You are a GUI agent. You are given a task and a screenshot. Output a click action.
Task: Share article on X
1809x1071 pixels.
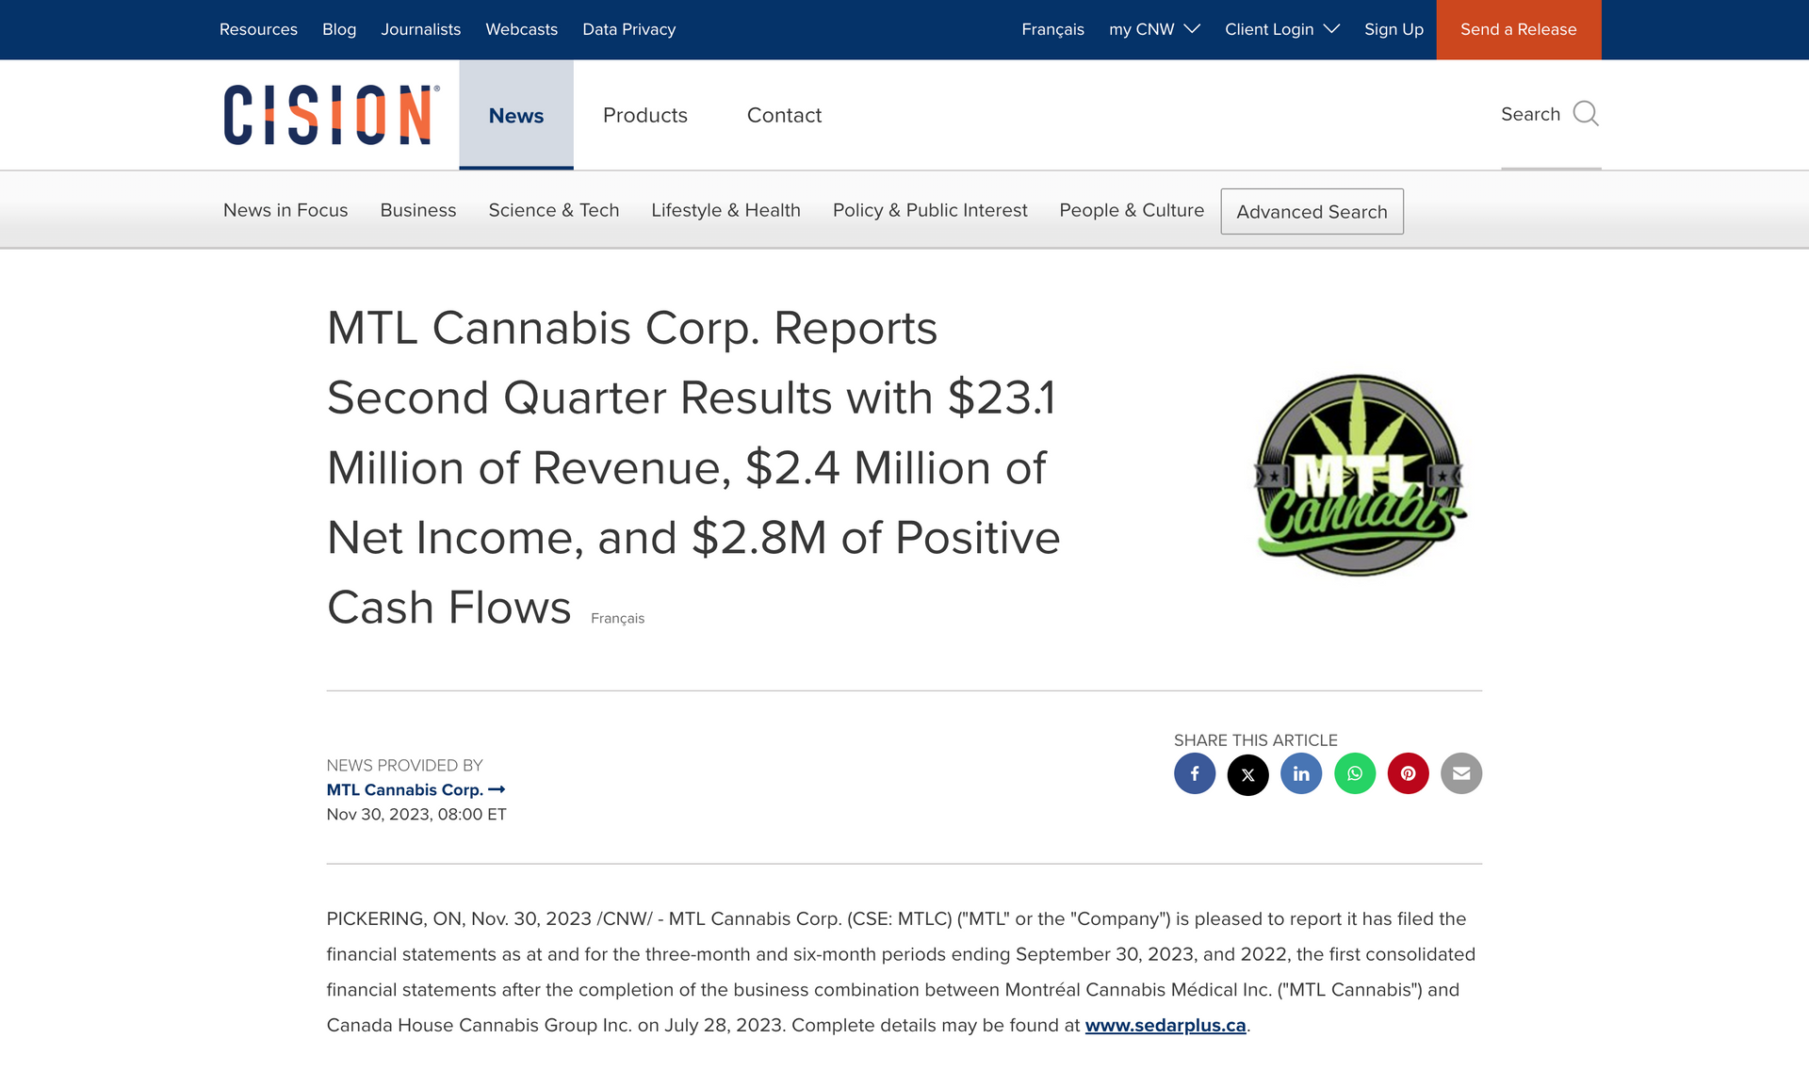(x=1247, y=774)
